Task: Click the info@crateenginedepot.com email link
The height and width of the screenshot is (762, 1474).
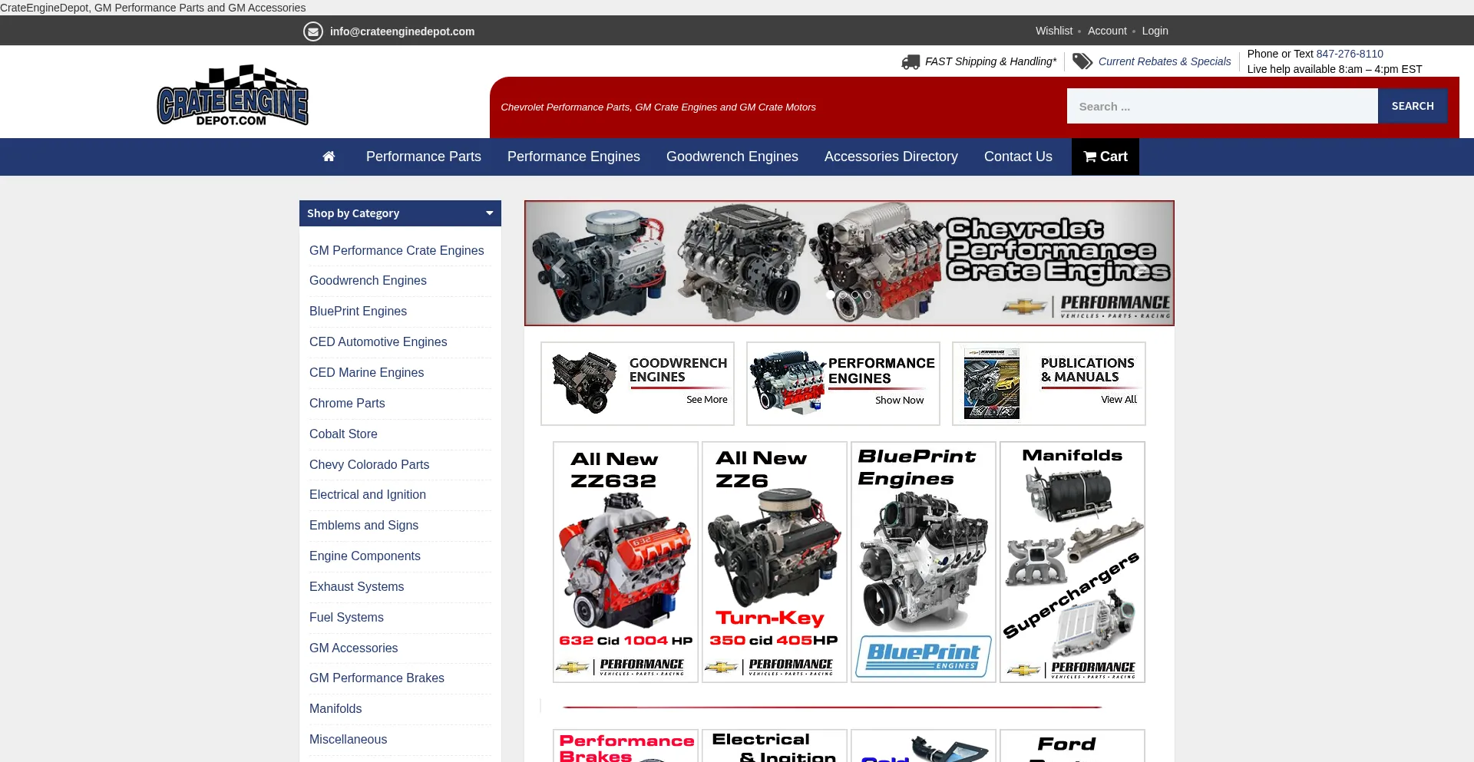Action: point(402,31)
